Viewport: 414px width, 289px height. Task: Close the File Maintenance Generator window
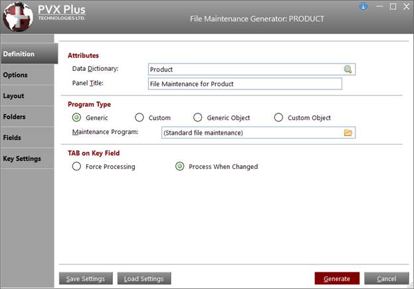pos(406,7)
